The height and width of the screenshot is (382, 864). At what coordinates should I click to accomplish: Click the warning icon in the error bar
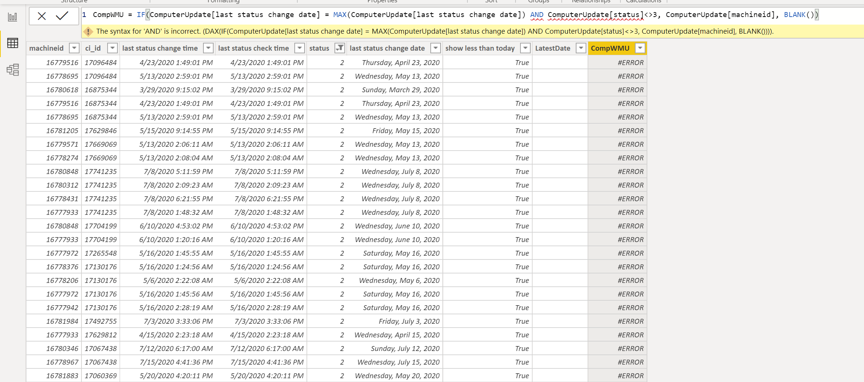point(88,32)
